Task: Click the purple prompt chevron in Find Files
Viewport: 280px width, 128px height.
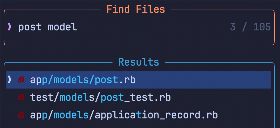Action: [10, 27]
